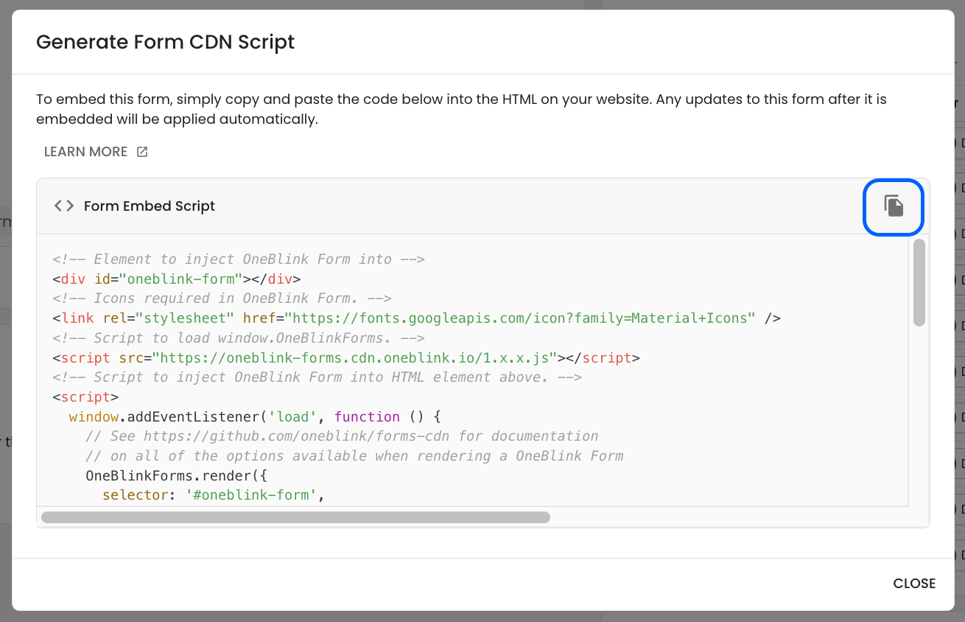Screen dimensions: 965x622
Task: Click the github.com/oneblink/forms-cdn documentation comment
Action: point(342,436)
